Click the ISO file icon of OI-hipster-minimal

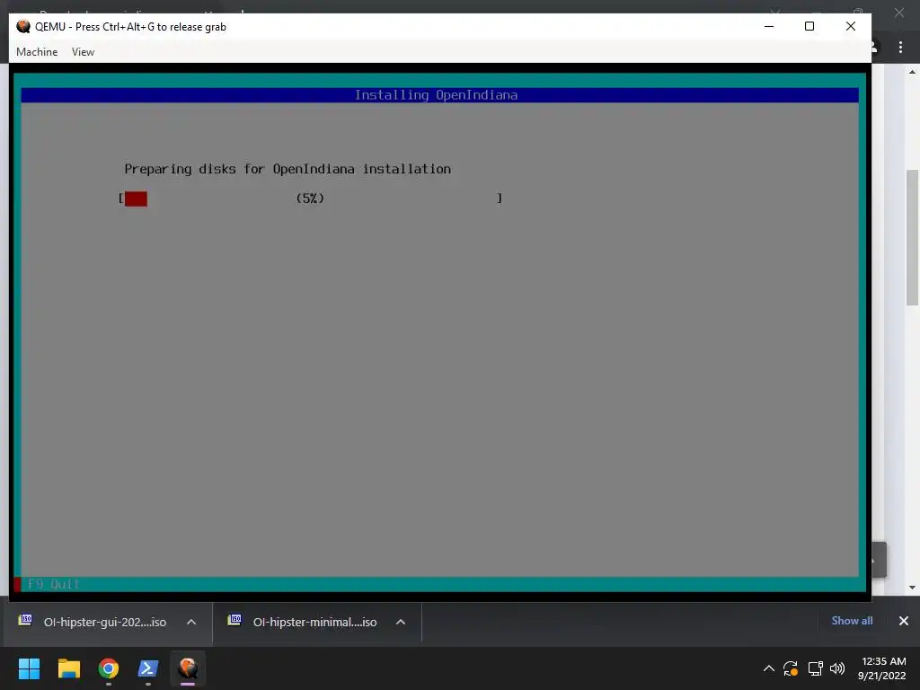click(x=234, y=620)
